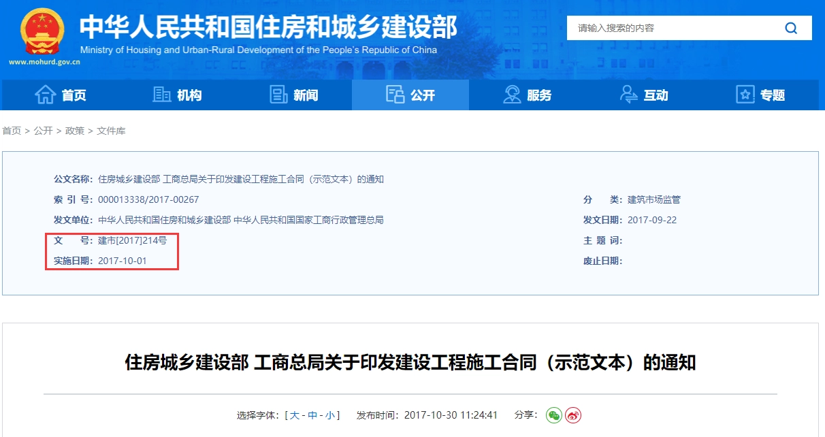Viewport: 825px width, 437px height.
Task: Share the notice via WeChat icon
Action: tap(554, 415)
